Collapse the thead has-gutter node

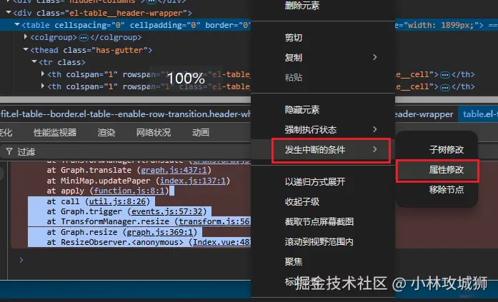tap(26, 49)
